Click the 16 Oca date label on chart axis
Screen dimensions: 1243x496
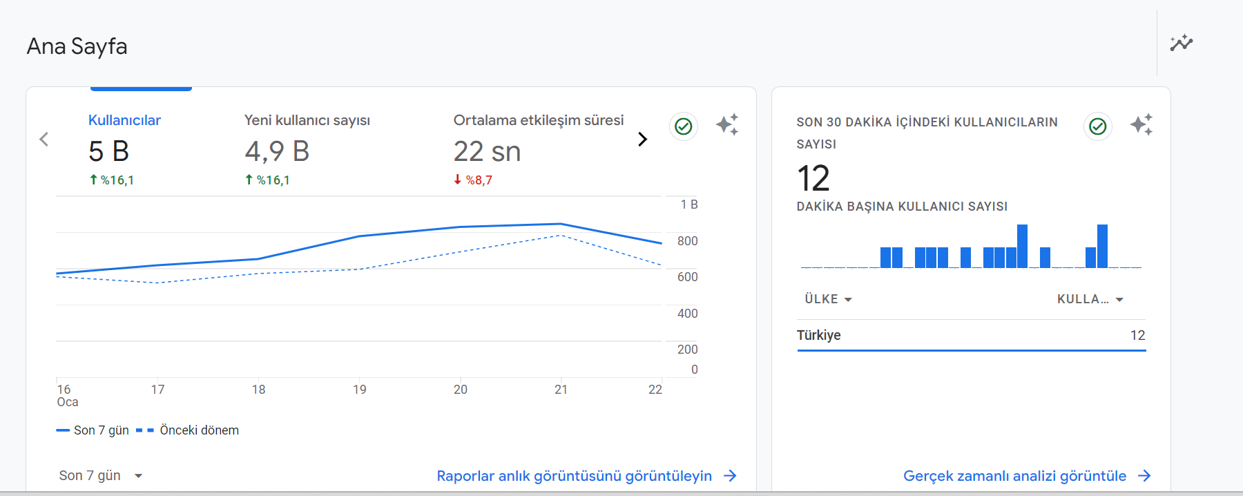[67, 396]
